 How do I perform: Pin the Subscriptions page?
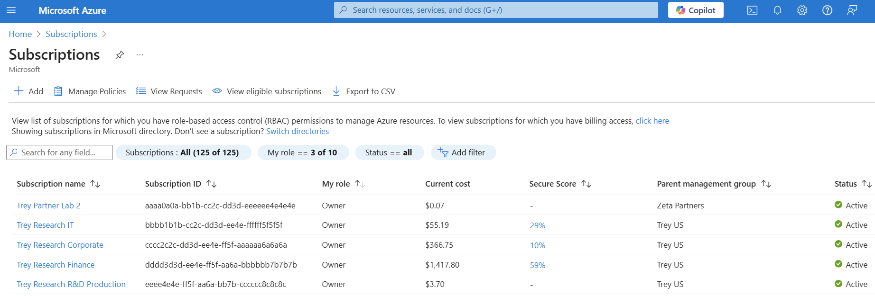[120, 55]
